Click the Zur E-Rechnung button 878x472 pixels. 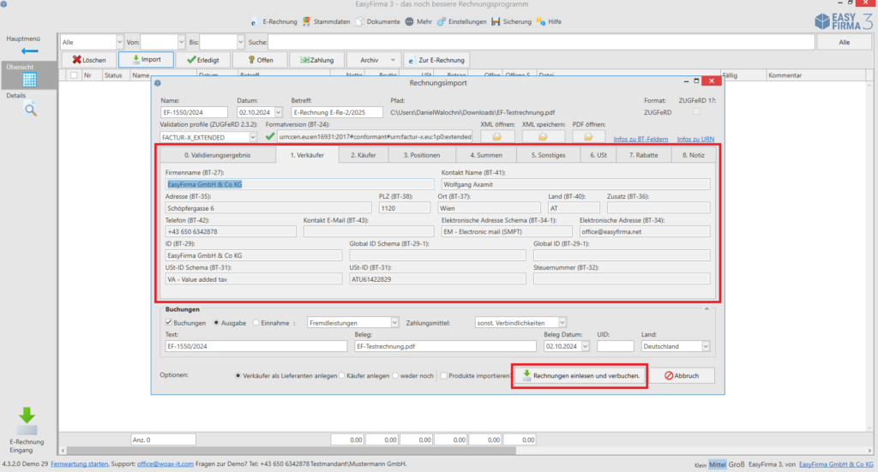436,60
